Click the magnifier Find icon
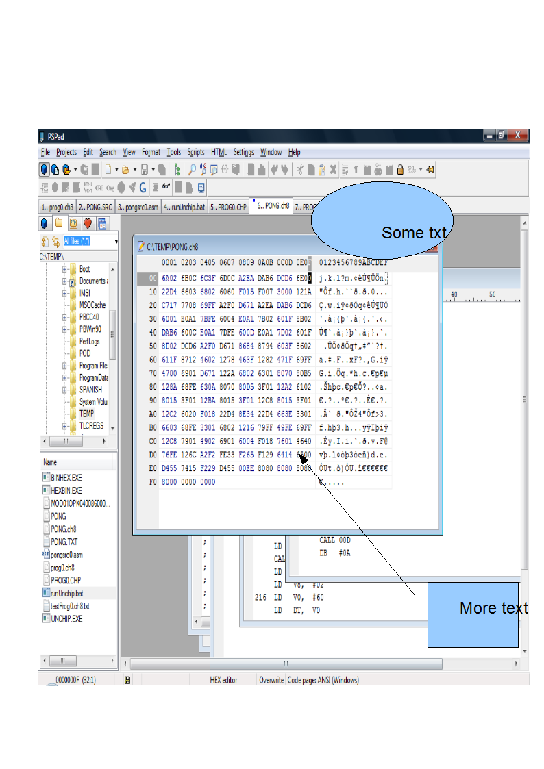The height and width of the screenshot is (769, 544). tap(192, 170)
